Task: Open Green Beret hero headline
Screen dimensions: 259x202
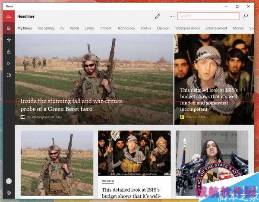Action: pyautogui.click(x=71, y=105)
